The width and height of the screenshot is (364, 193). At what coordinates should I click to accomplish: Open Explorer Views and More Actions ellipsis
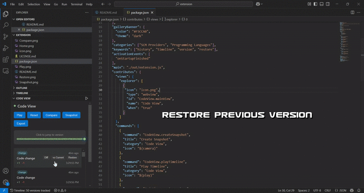point(86,13)
